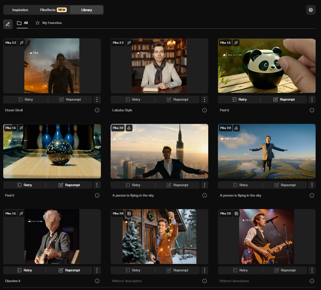Click info icon for Dissolve it video
Image resolution: width=321 pixels, height=290 pixels.
[97, 281]
